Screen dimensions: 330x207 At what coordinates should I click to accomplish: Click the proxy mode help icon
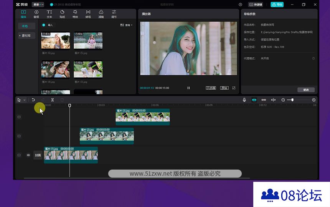click(x=313, y=58)
